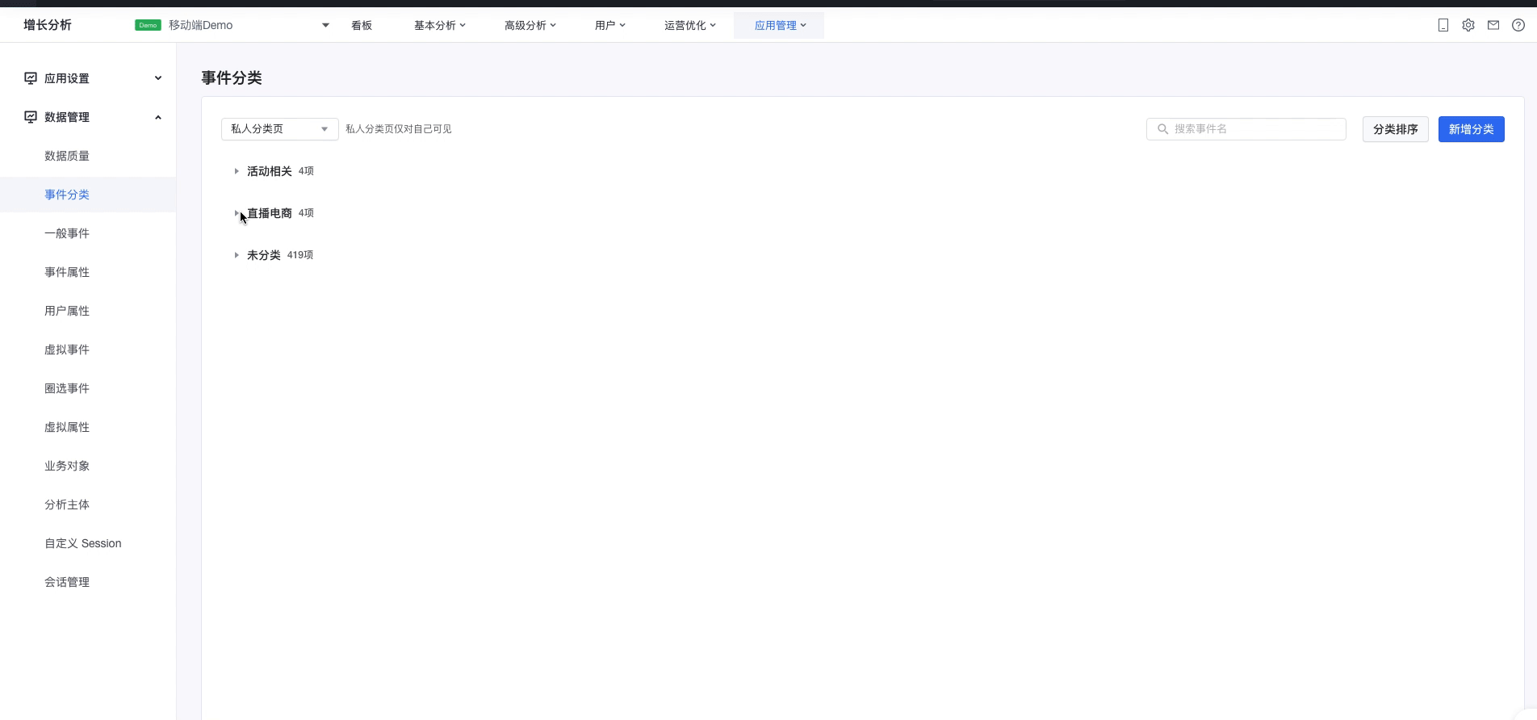Click the 事件分类 page heading

pos(232,78)
